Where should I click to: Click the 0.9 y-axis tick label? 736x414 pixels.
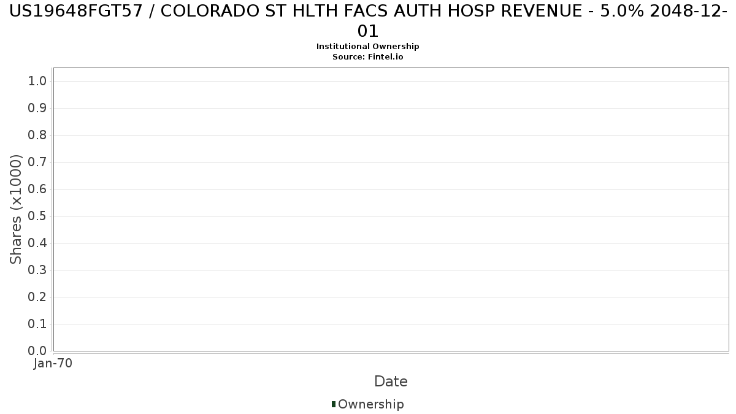click(x=37, y=108)
